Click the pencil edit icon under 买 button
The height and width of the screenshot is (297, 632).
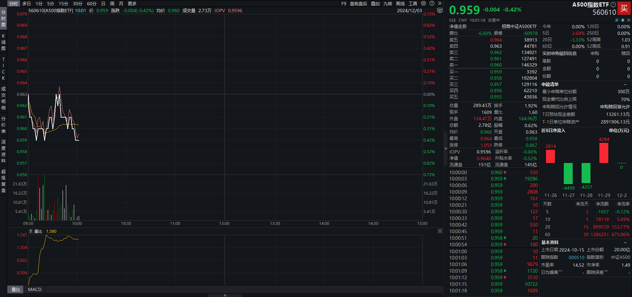[617, 20]
